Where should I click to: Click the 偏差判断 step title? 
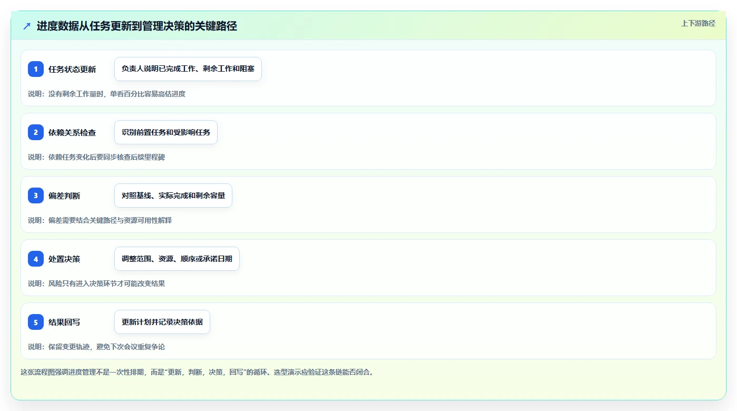click(64, 195)
